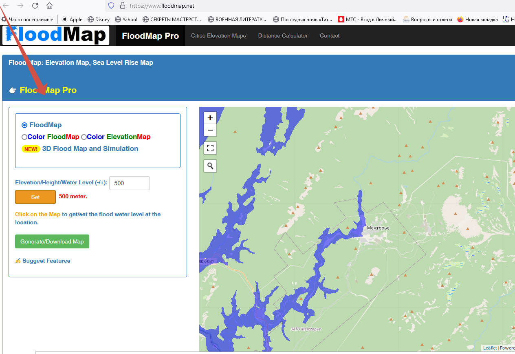The image size is (515, 354).
Task: Select the FloodMap radio option
Action: (24, 125)
